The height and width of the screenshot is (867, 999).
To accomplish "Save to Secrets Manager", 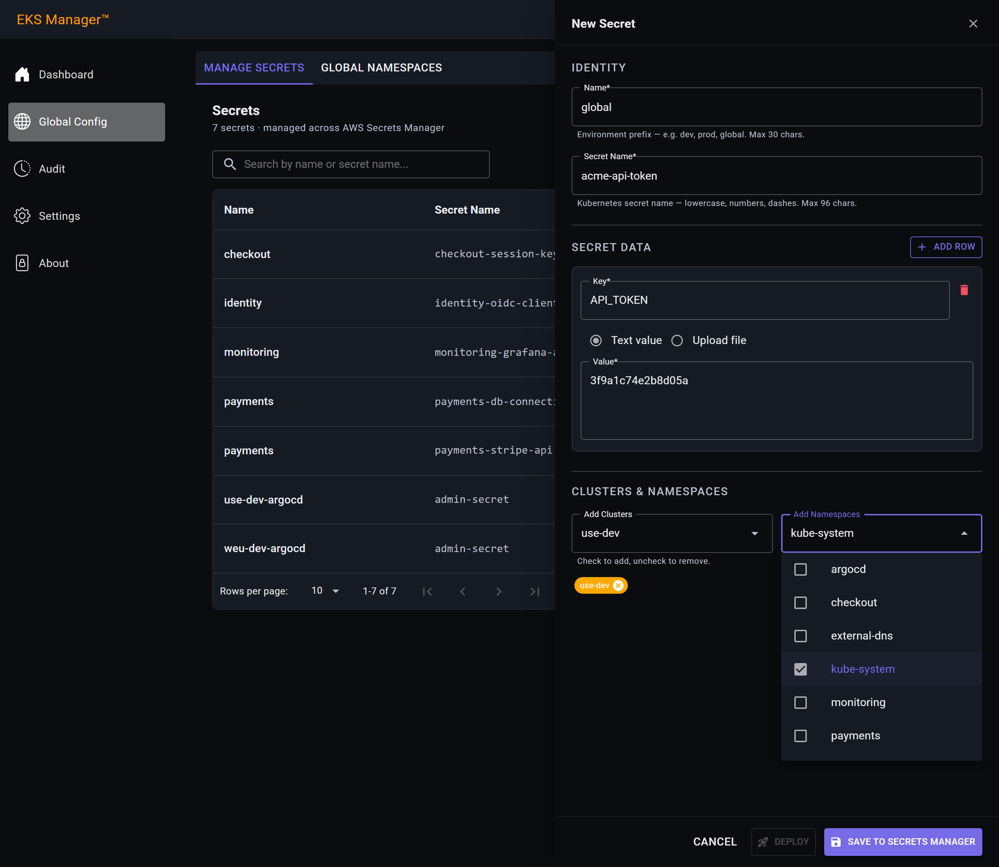I will tap(903, 842).
